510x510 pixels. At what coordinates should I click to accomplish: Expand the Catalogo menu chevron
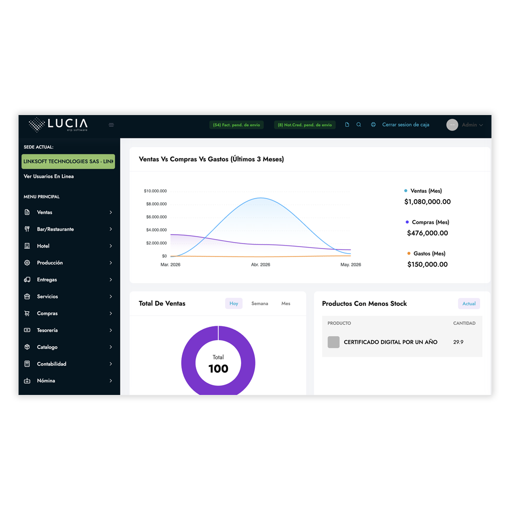111,347
